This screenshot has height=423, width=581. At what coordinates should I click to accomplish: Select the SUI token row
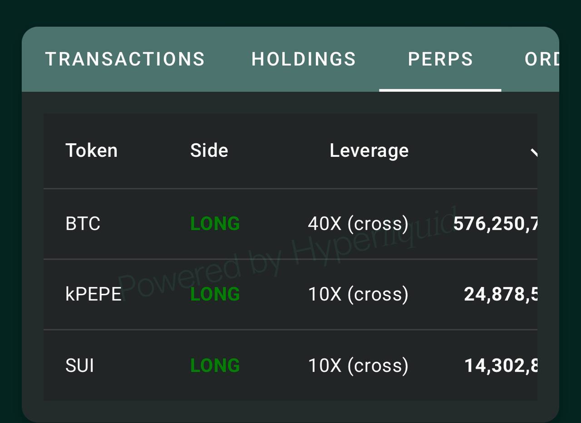[290, 365]
